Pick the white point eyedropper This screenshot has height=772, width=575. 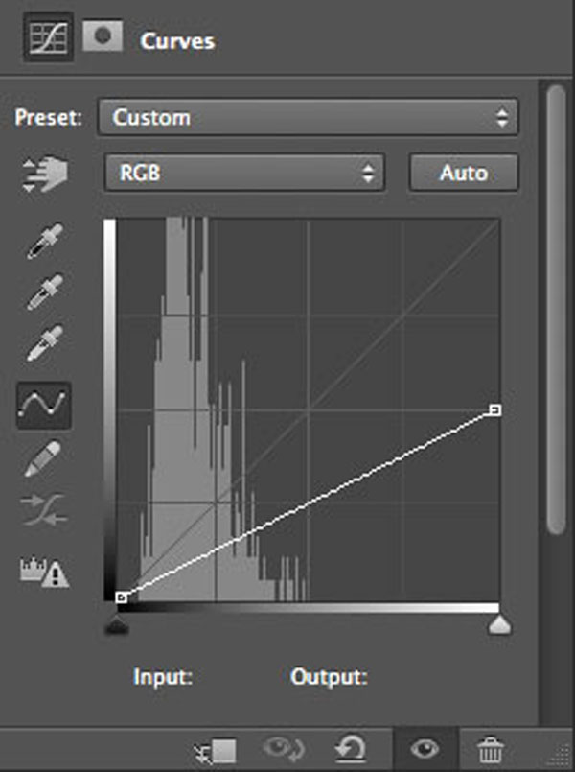pyautogui.click(x=44, y=343)
